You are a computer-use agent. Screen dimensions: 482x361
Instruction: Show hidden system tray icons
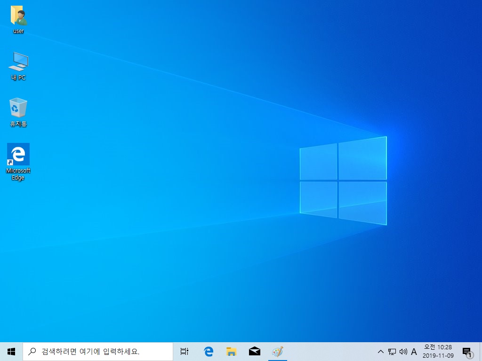(x=380, y=352)
